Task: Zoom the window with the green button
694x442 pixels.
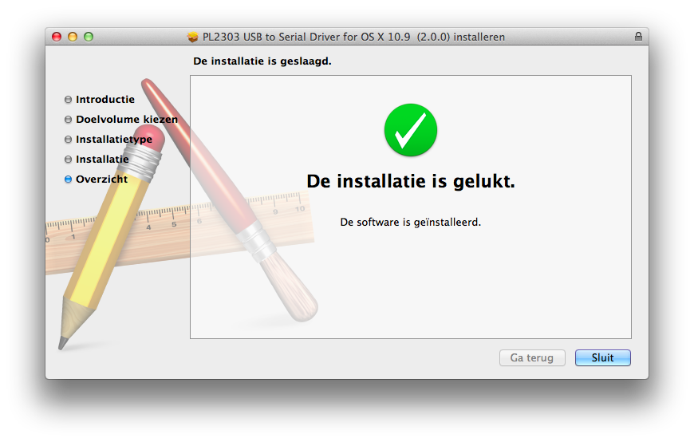Action: click(x=89, y=37)
